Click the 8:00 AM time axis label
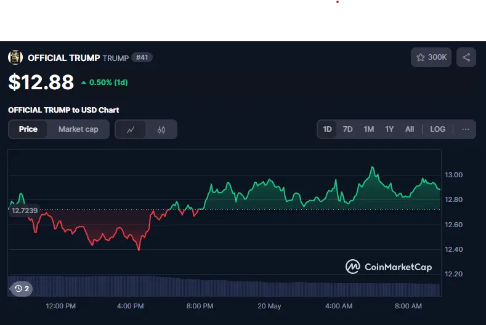This screenshot has width=486, height=325. tap(408, 306)
